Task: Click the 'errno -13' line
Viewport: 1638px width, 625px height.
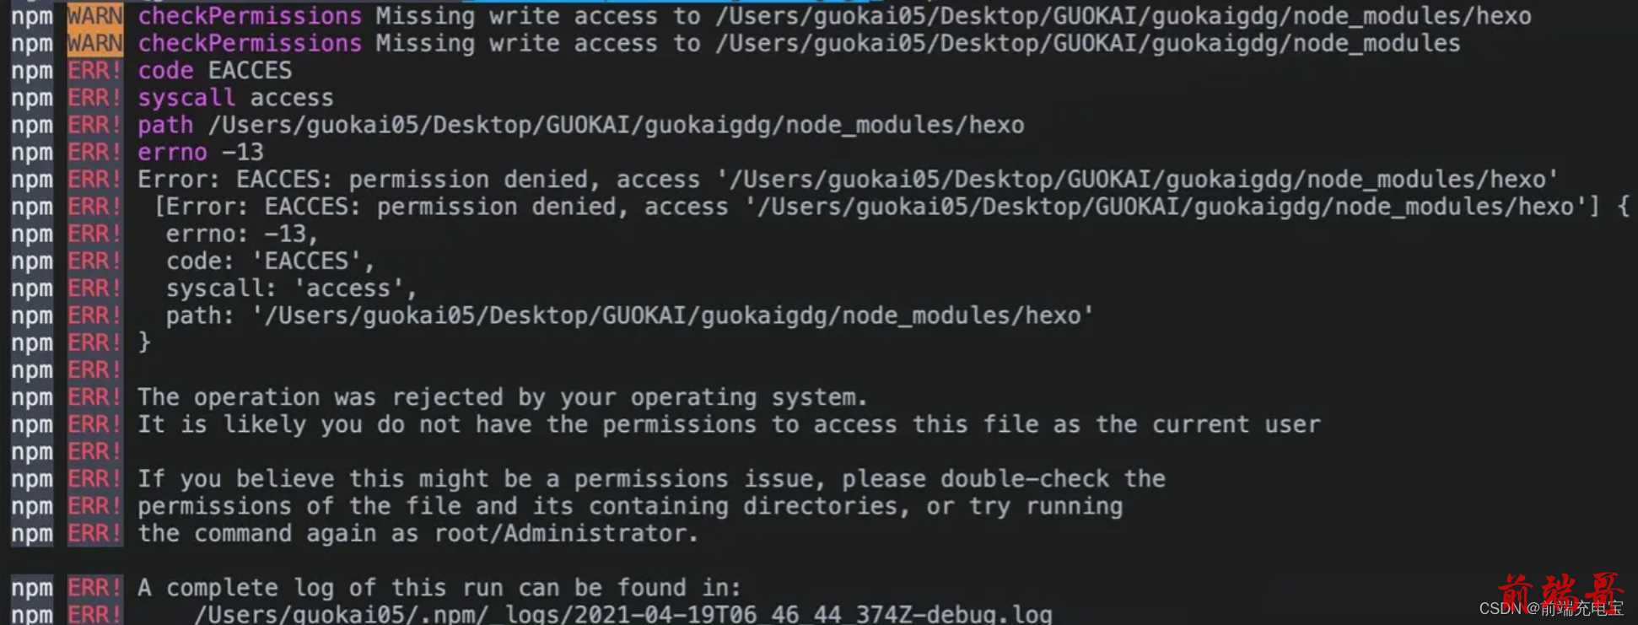Action: pos(201,152)
